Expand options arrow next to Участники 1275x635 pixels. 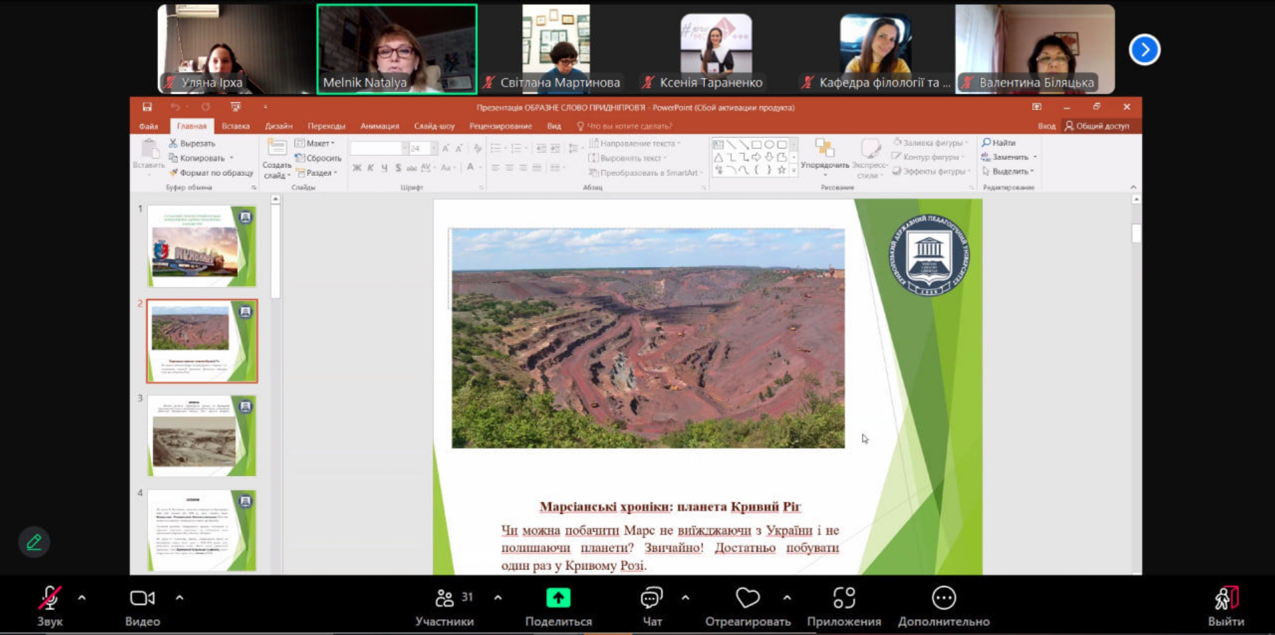[x=498, y=598]
